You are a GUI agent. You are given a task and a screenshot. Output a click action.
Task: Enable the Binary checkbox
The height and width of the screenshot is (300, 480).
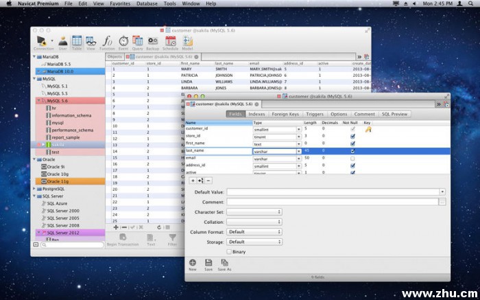point(230,251)
